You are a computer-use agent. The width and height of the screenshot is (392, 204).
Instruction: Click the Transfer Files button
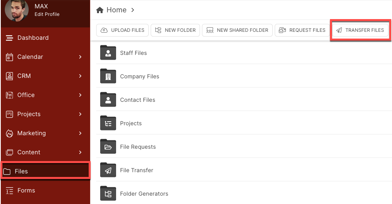click(x=360, y=30)
